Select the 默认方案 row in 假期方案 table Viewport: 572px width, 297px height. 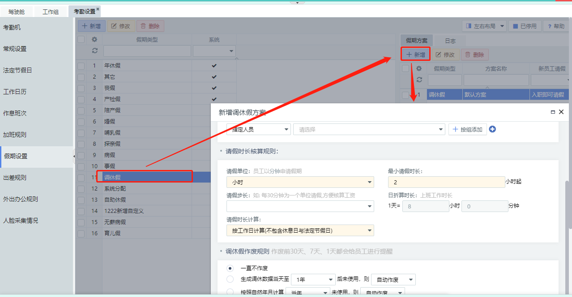tap(485, 95)
